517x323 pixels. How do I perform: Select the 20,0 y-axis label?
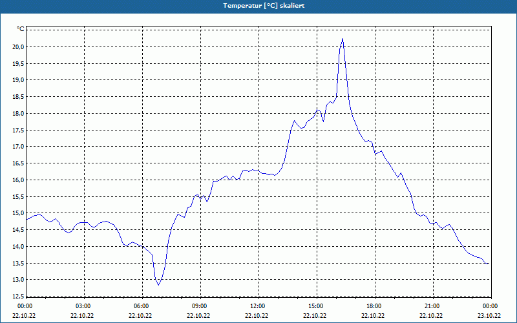[19, 47]
